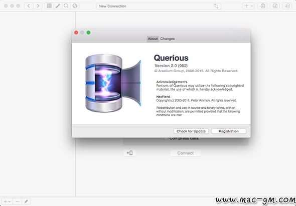Open the plus dropdown in top-right toolbar
The height and width of the screenshot is (206, 296).
(248, 6)
